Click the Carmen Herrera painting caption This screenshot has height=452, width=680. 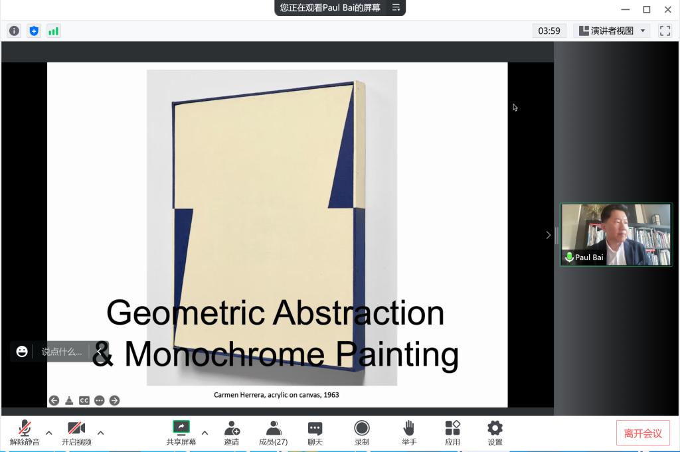coord(276,395)
